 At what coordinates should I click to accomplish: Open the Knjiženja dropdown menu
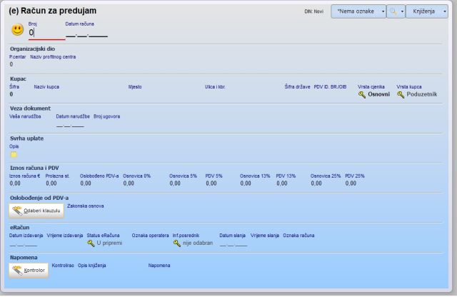[x=426, y=11]
